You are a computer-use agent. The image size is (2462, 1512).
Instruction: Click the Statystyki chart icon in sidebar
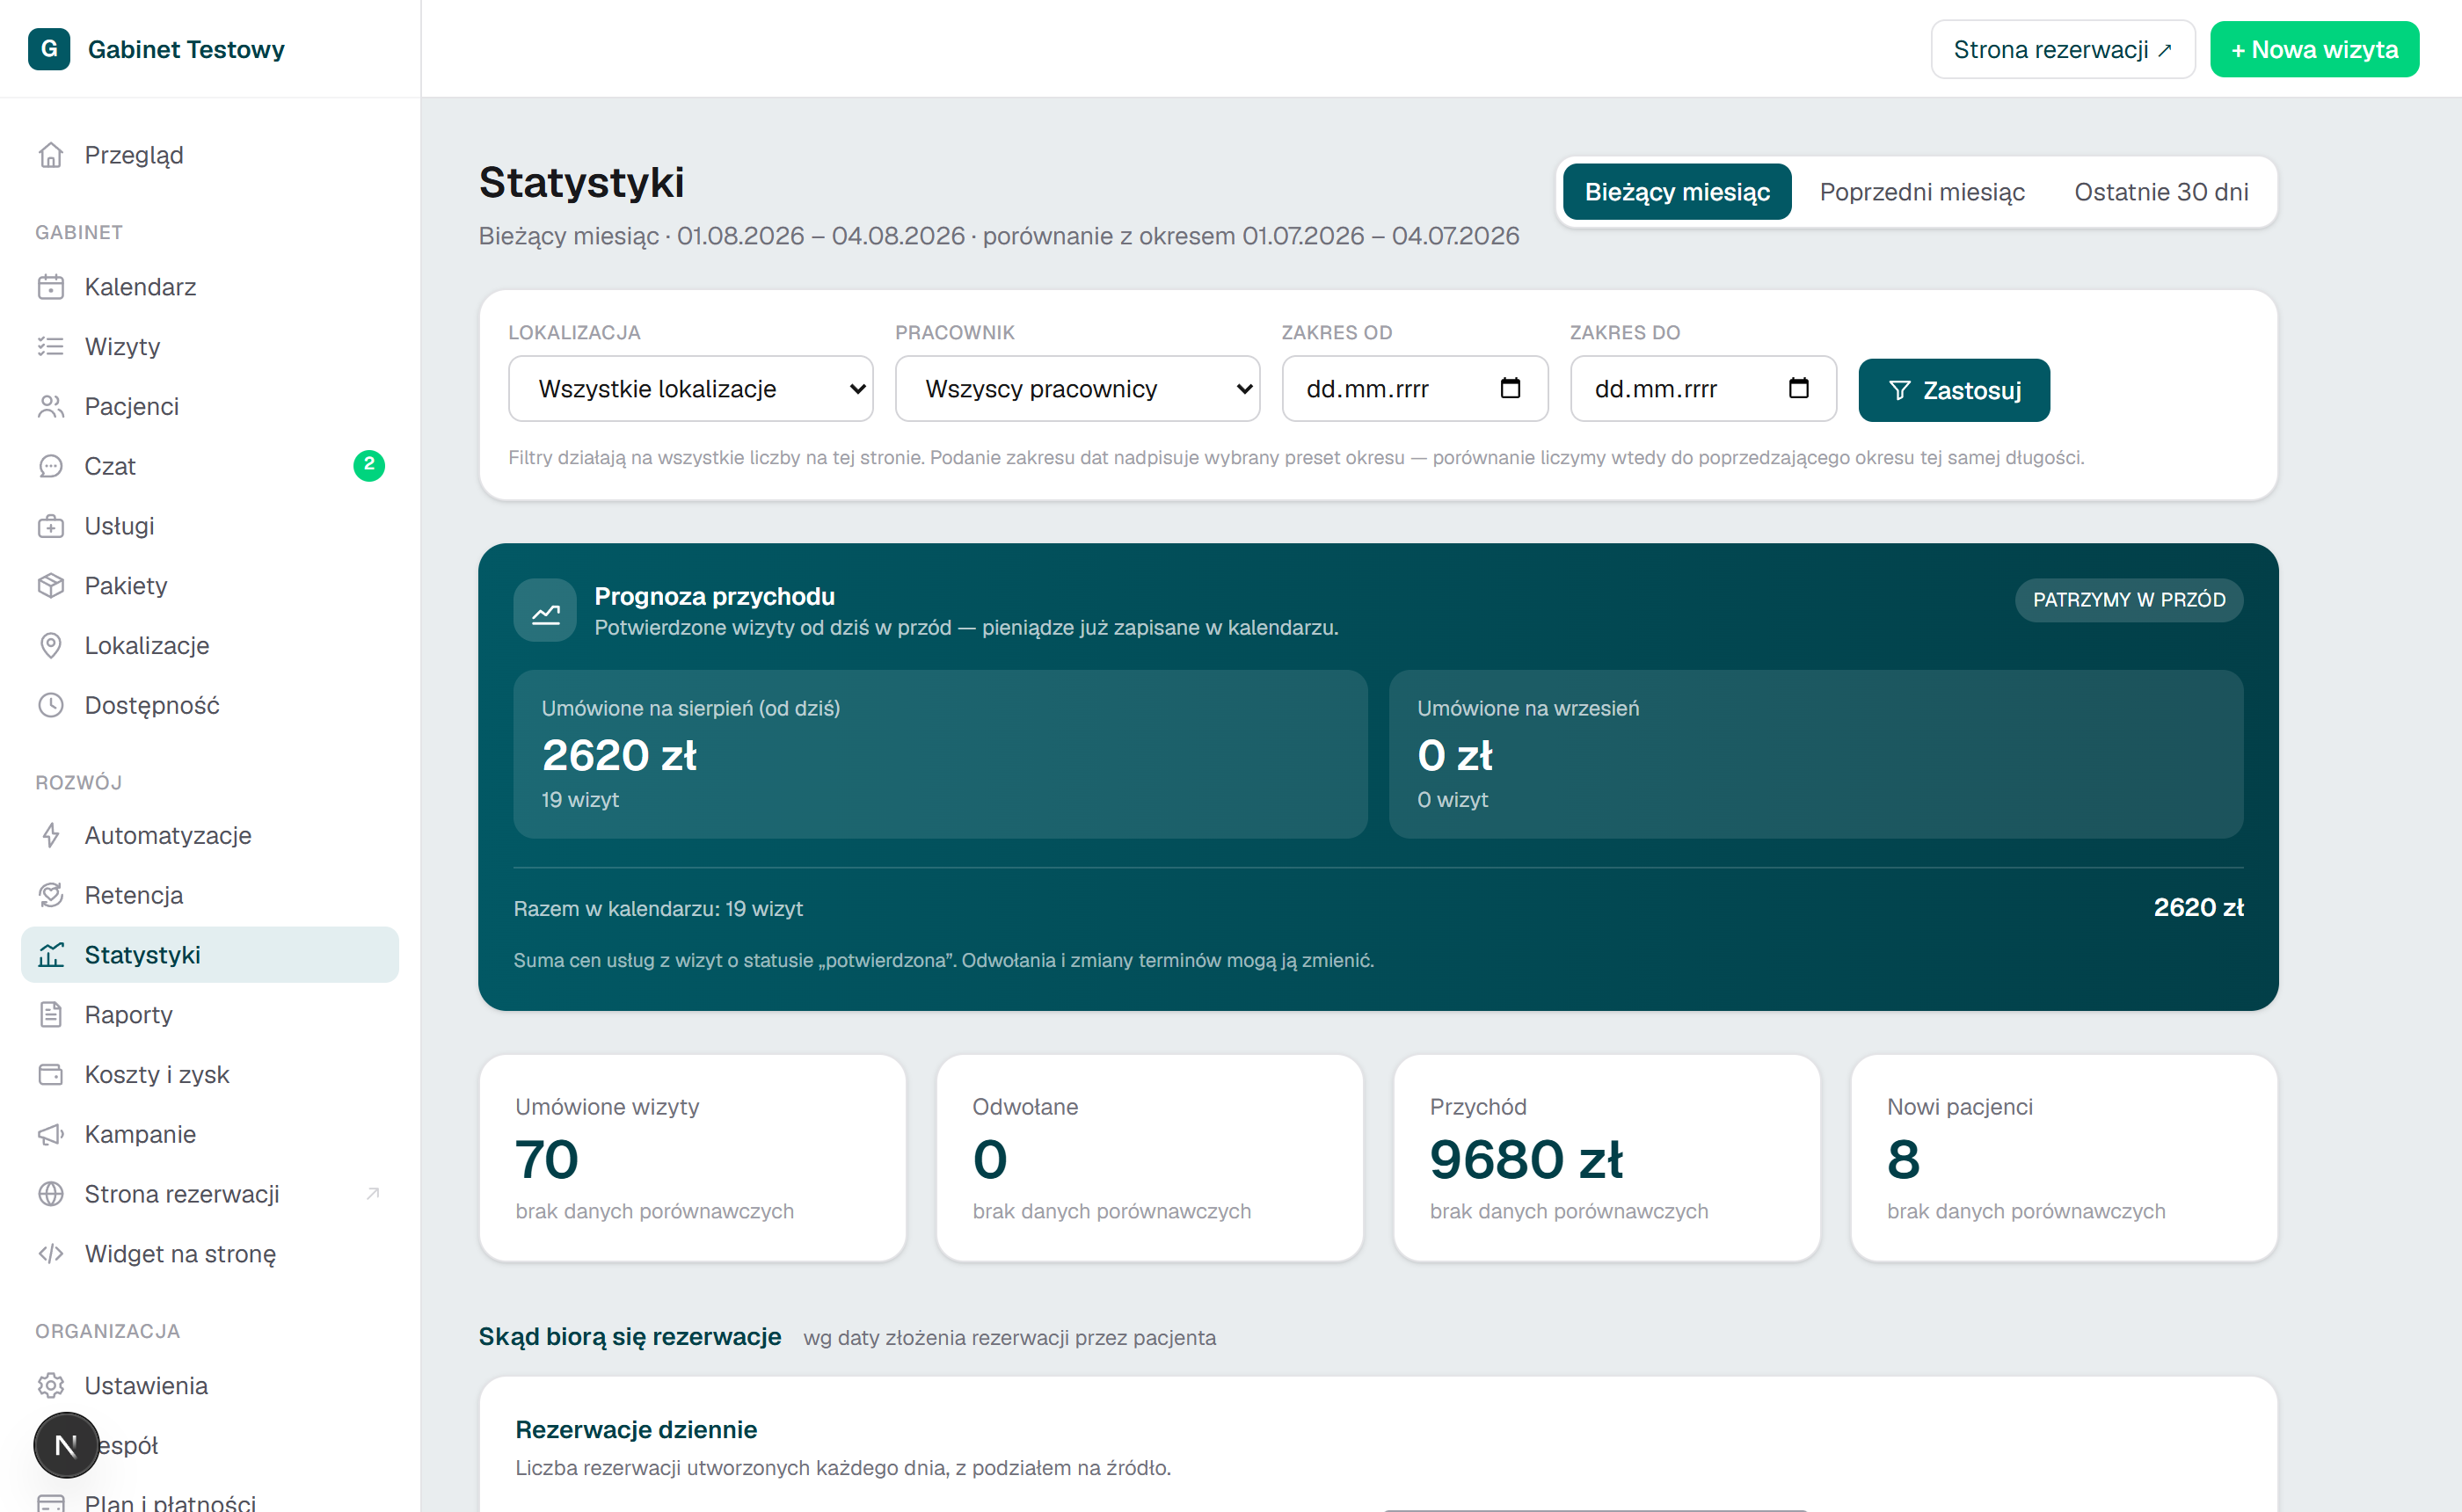(x=51, y=955)
